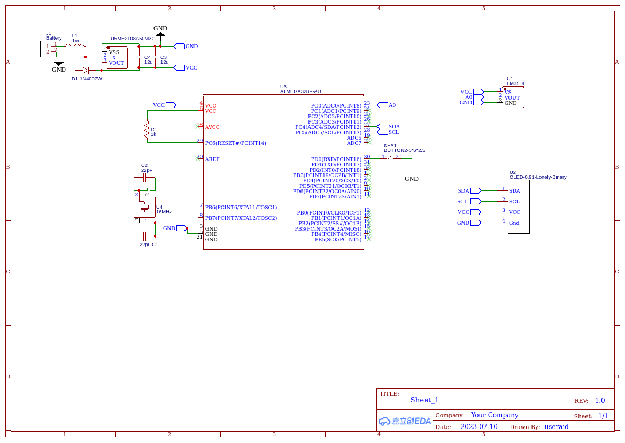Image resolution: width=625 pixels, height=443 pixels.
Task: Click the SDA net flag on ATMEGA pin 27
Action: [388, 127]
